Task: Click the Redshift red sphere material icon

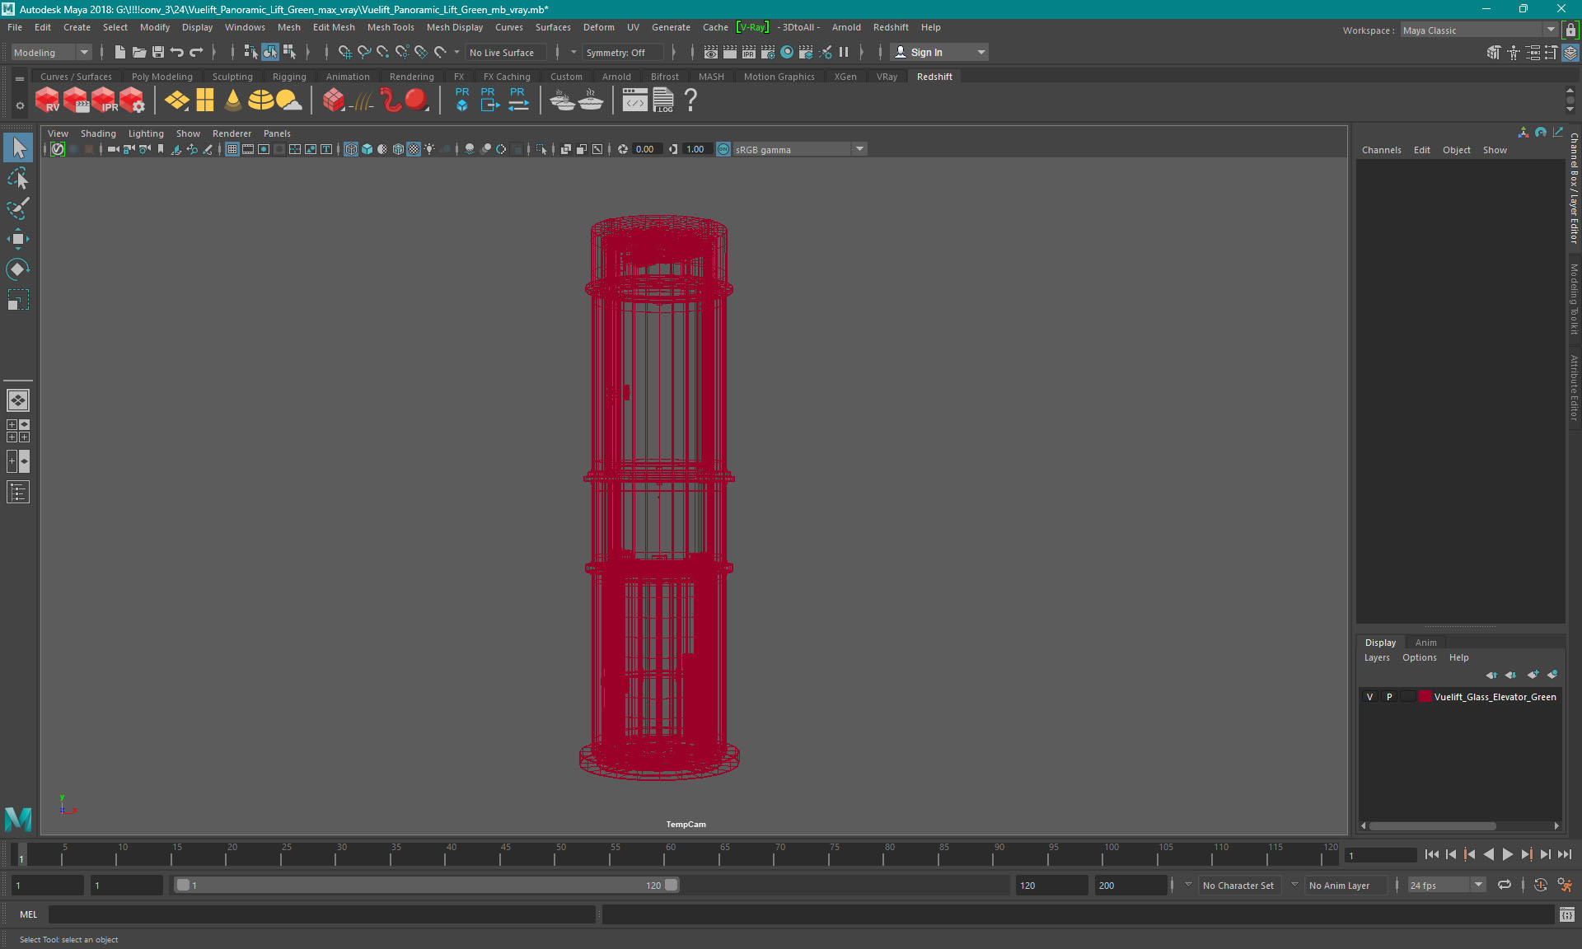Action: (417, 101)
